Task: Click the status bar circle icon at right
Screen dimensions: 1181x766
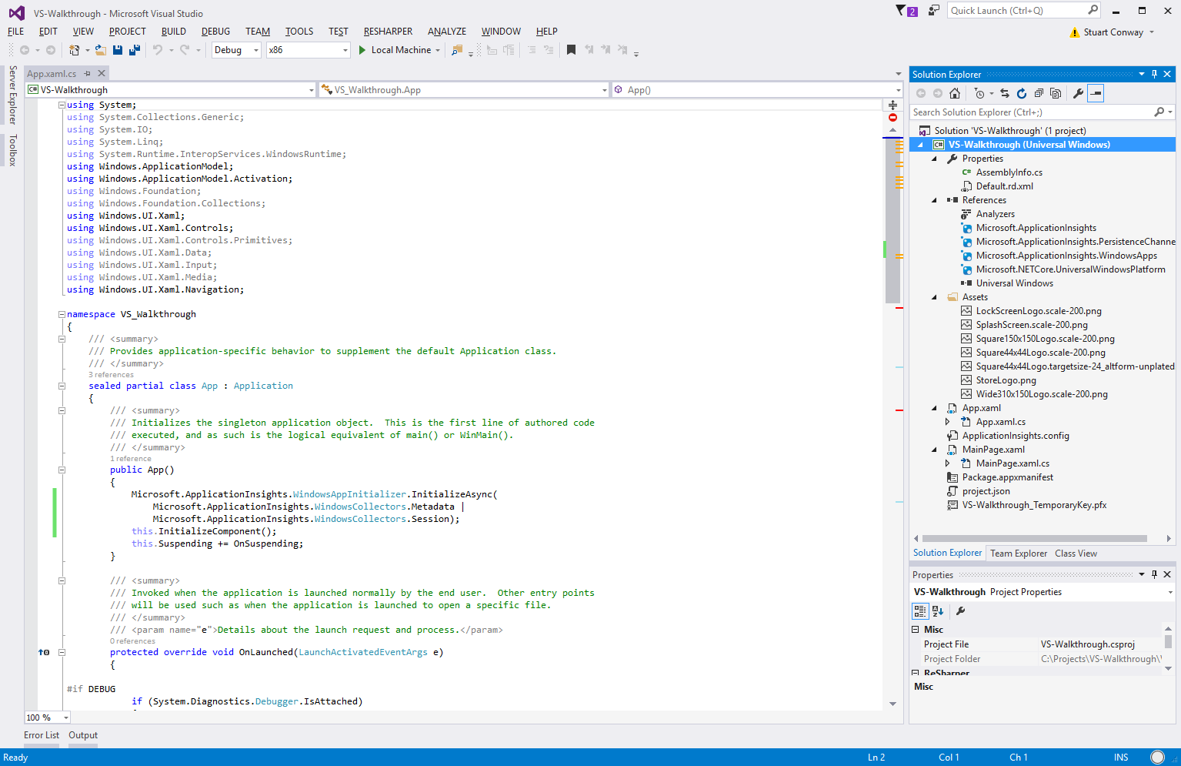Action: click(x=1157, y=758)
